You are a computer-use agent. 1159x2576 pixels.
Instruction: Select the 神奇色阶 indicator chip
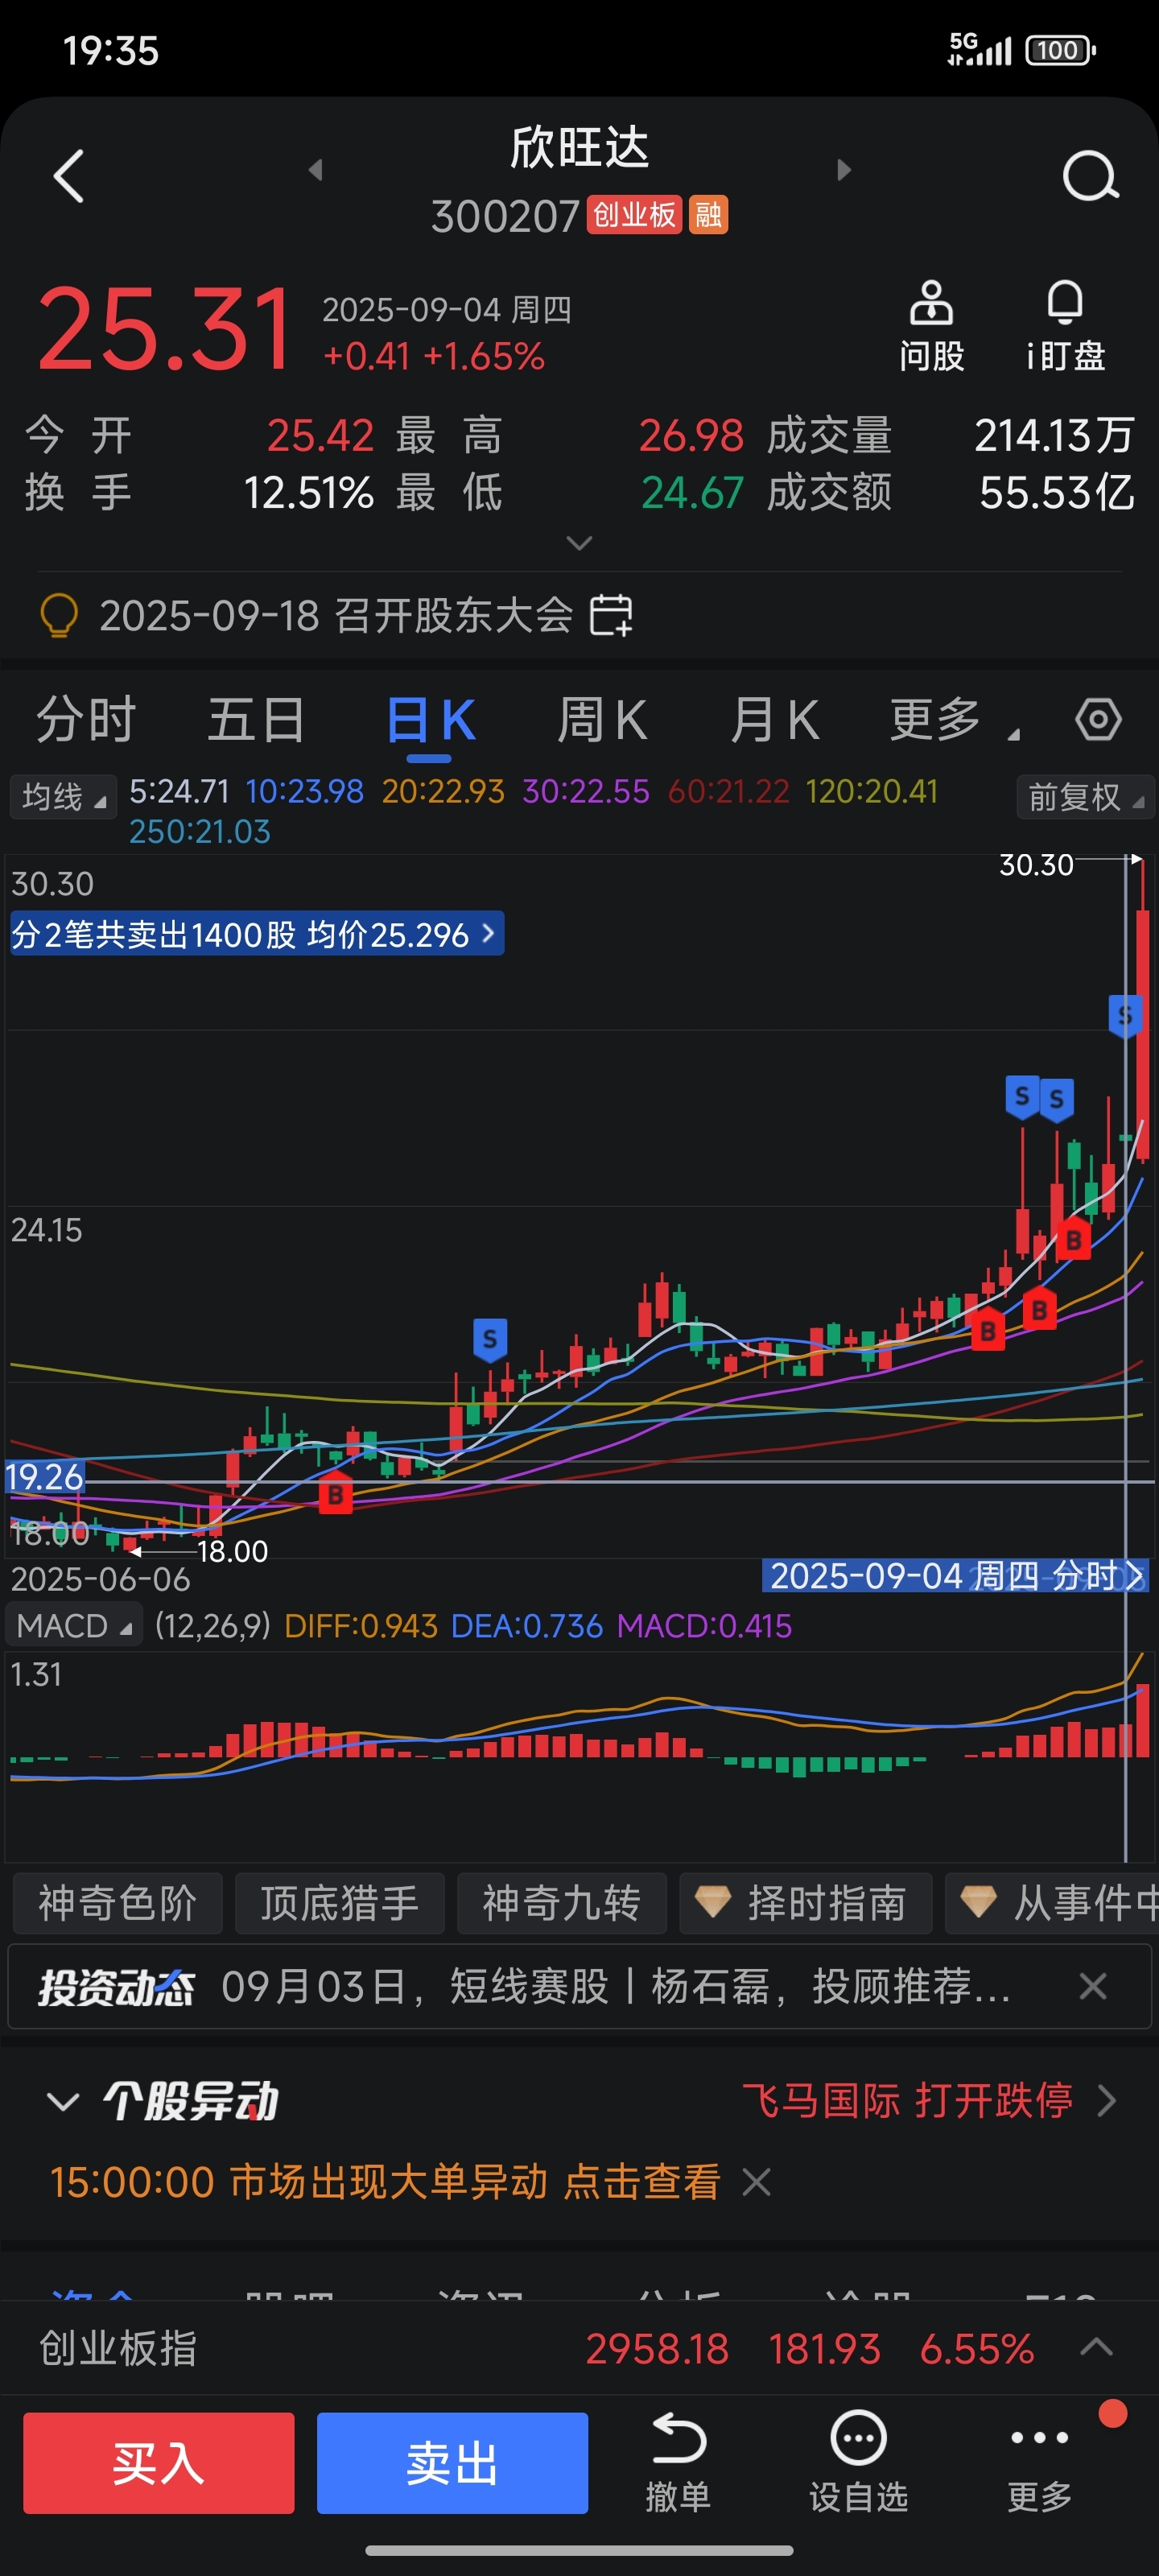(117, 1902)
